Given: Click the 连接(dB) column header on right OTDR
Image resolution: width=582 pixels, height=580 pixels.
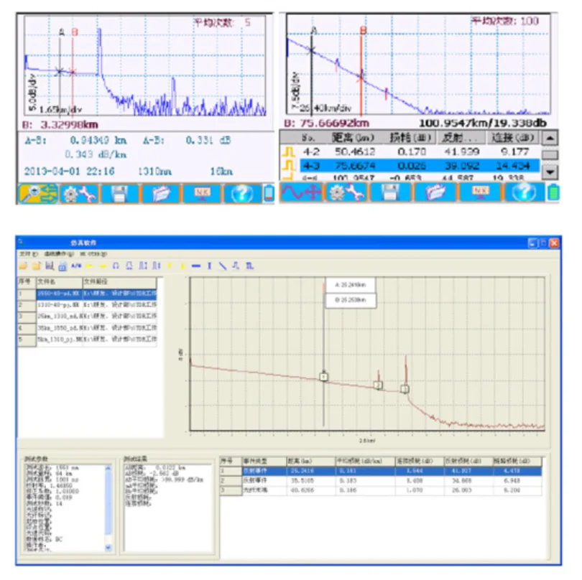Looking at the screenshot, I should 512,138.
